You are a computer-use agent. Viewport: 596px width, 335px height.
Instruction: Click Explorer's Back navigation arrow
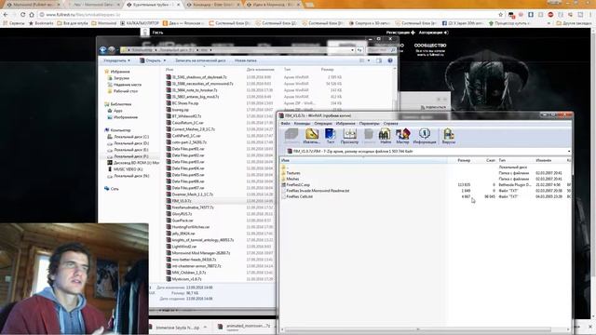(x=103, y=49)
